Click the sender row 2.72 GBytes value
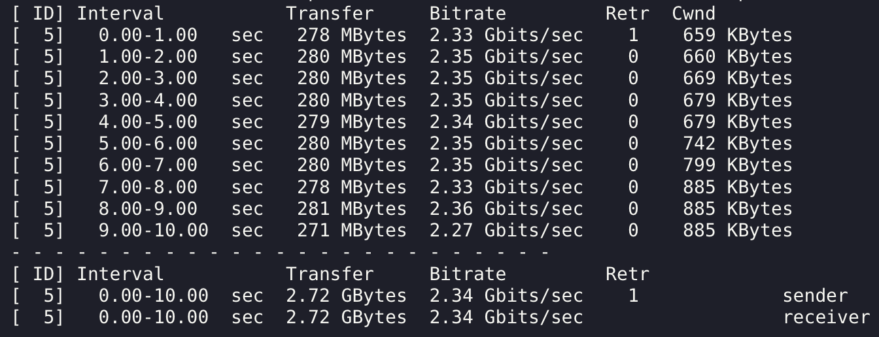The height and width of the screenshot is (337, 879). (346, 296)
